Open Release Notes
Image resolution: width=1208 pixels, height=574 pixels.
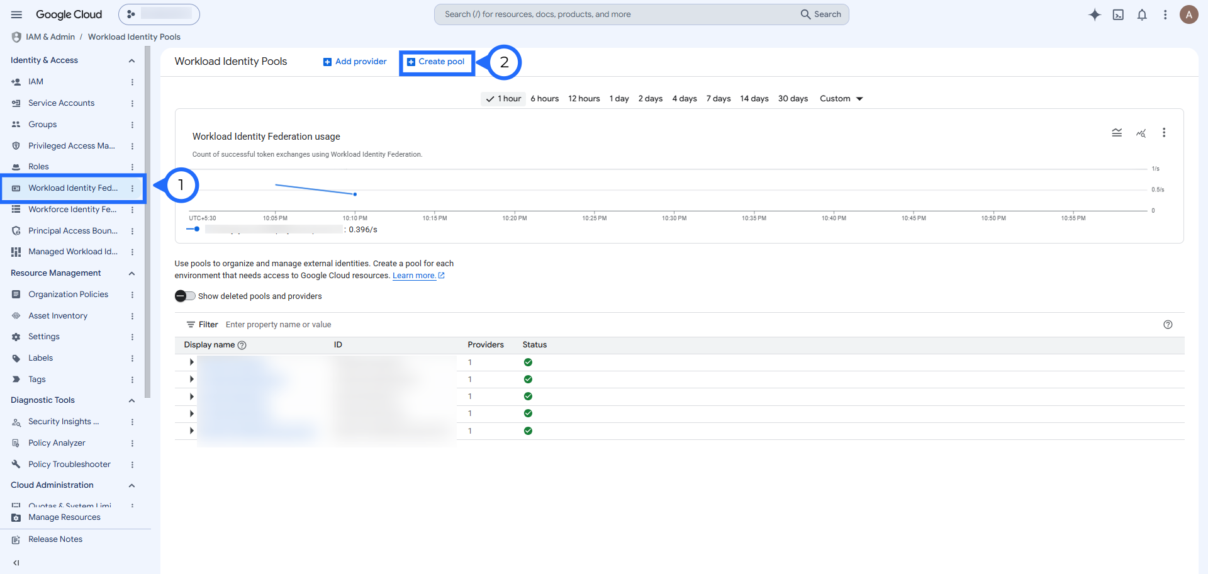(x=55, y=539)
